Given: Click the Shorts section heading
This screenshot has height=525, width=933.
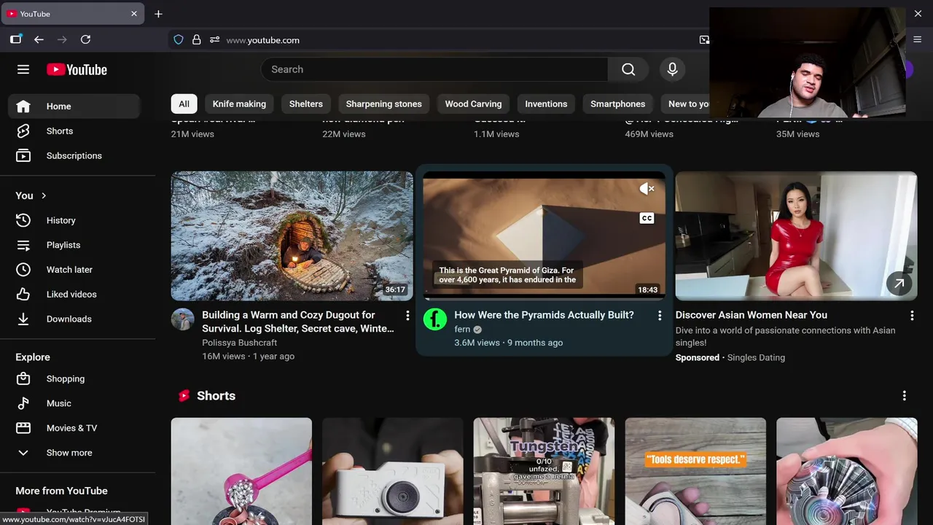Looking at the screenshot, I should (216, 396).
